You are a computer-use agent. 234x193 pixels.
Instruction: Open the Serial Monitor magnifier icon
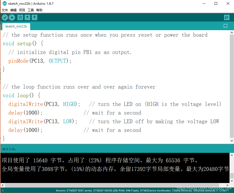pos(227,18)
